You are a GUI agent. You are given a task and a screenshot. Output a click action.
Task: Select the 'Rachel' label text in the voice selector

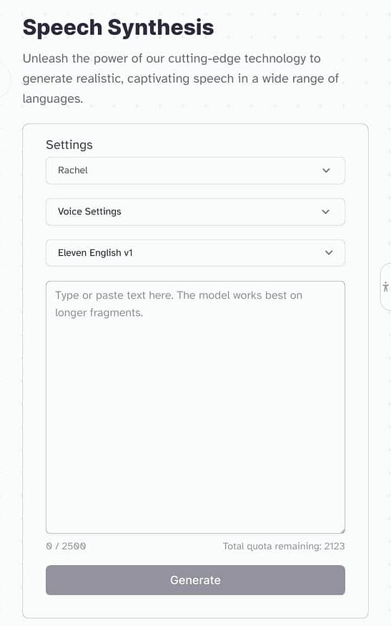73,170
